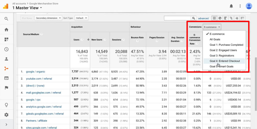Screen dimensions: 257x129
Task: Click help icon next to Source/Medium
Action: tap(42, 34)
